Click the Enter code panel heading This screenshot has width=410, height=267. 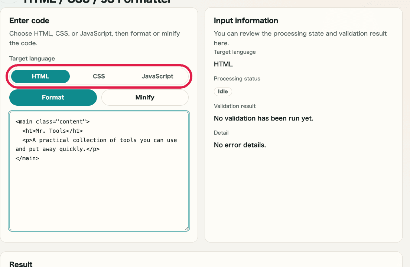click(29, 21)
